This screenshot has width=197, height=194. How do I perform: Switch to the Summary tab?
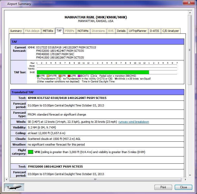pos(16,31)
